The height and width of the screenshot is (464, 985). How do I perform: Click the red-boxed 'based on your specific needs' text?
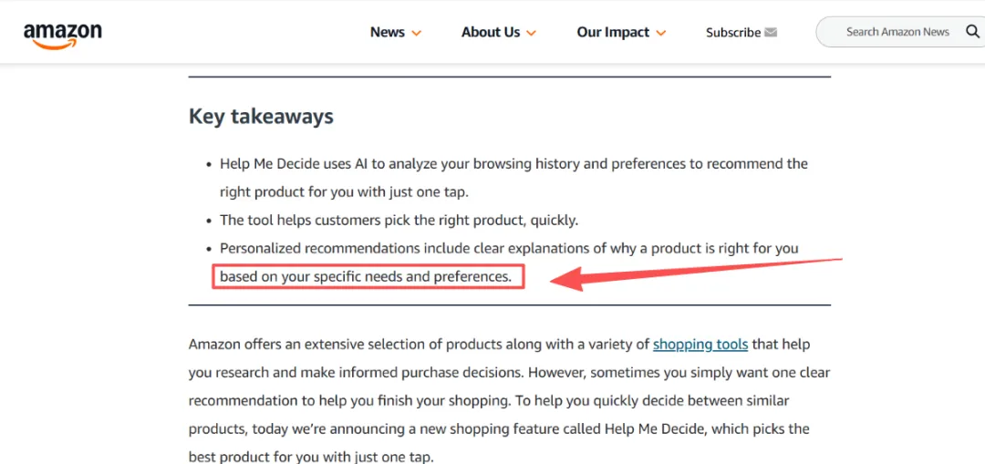(x=366, y=276)
